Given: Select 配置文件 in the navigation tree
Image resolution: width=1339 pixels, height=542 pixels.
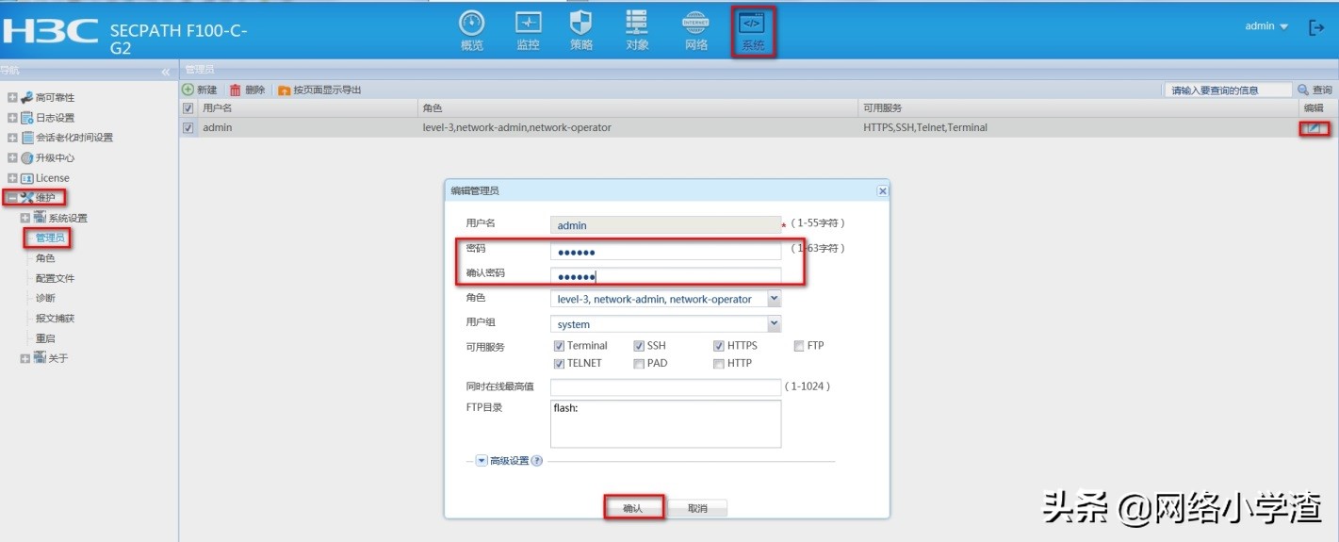Looking at the screenshot, I should [x=55, y=278].
